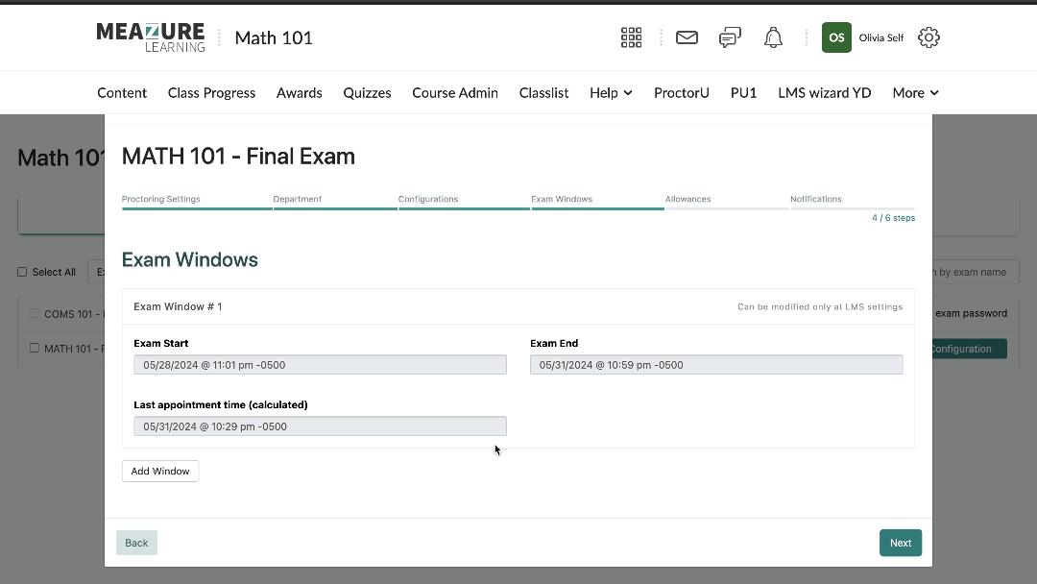Open the email envelope icon

click(686, 36)
